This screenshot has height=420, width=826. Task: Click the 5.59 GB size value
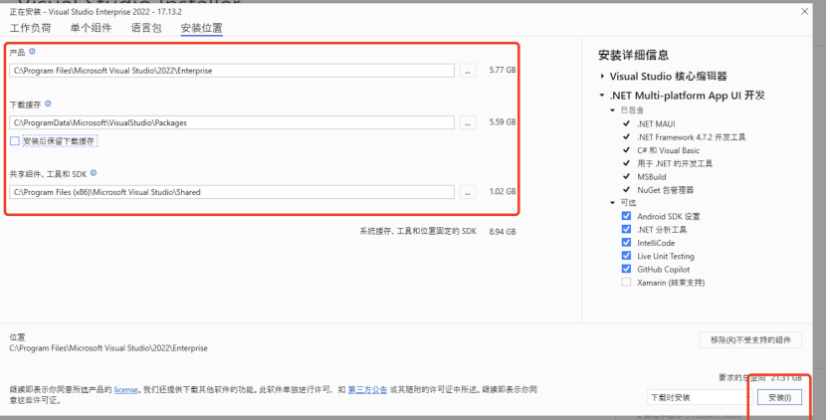tap(502, 121)
